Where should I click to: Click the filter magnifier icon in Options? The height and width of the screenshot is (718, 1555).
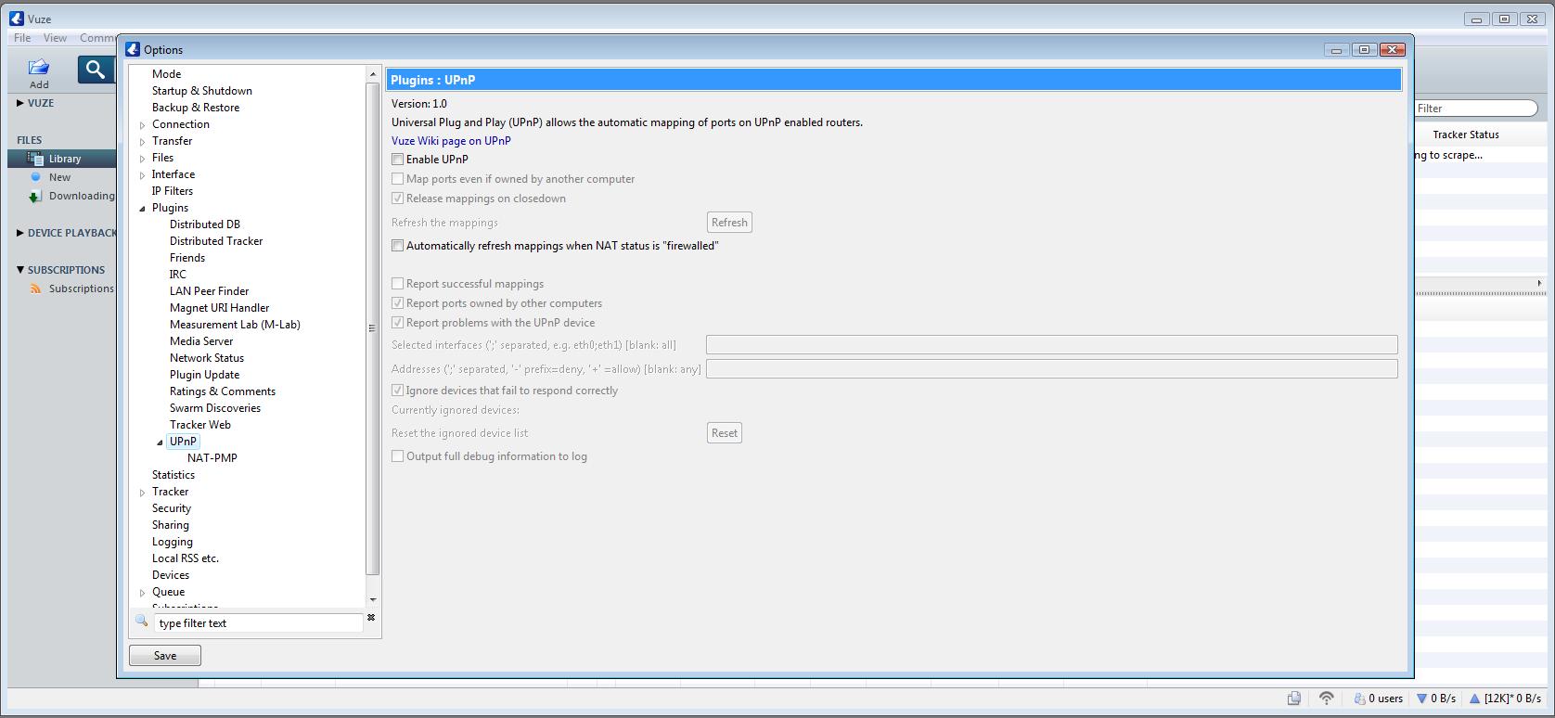(142, 622)
